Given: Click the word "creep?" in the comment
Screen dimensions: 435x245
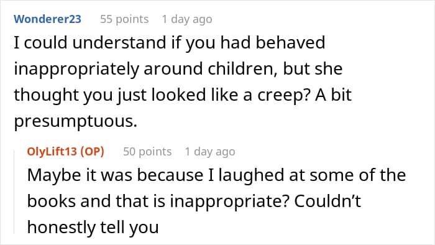Looking at the screenshot, I should coord(284,95).
